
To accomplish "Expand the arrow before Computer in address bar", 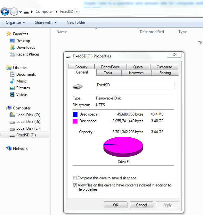I will coord(32,12).
